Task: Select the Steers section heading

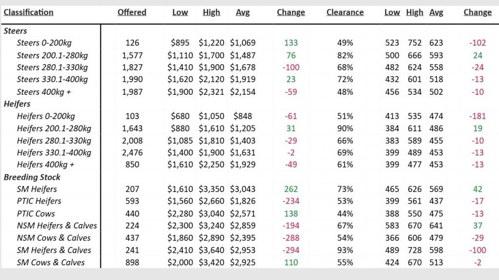Action: tap(16, 31)
